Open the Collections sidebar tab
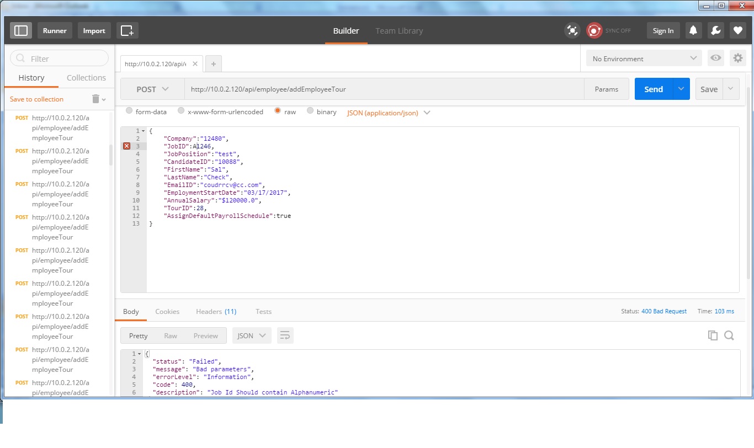Image resolution: width=754 pixels, height=448 pixels. [86, 78]
